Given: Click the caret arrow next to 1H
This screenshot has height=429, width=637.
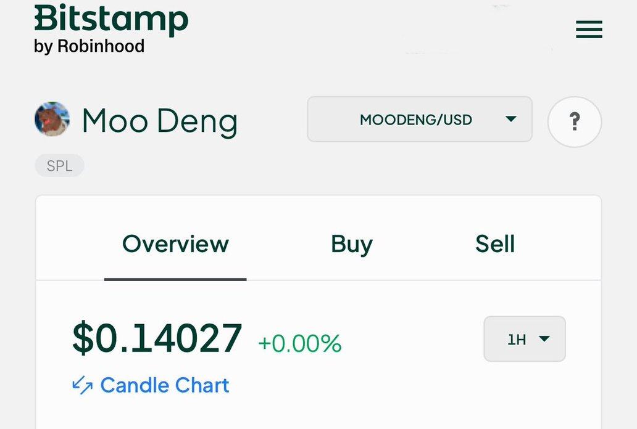Looking at the screenshot, I should [x=544, y=338].
